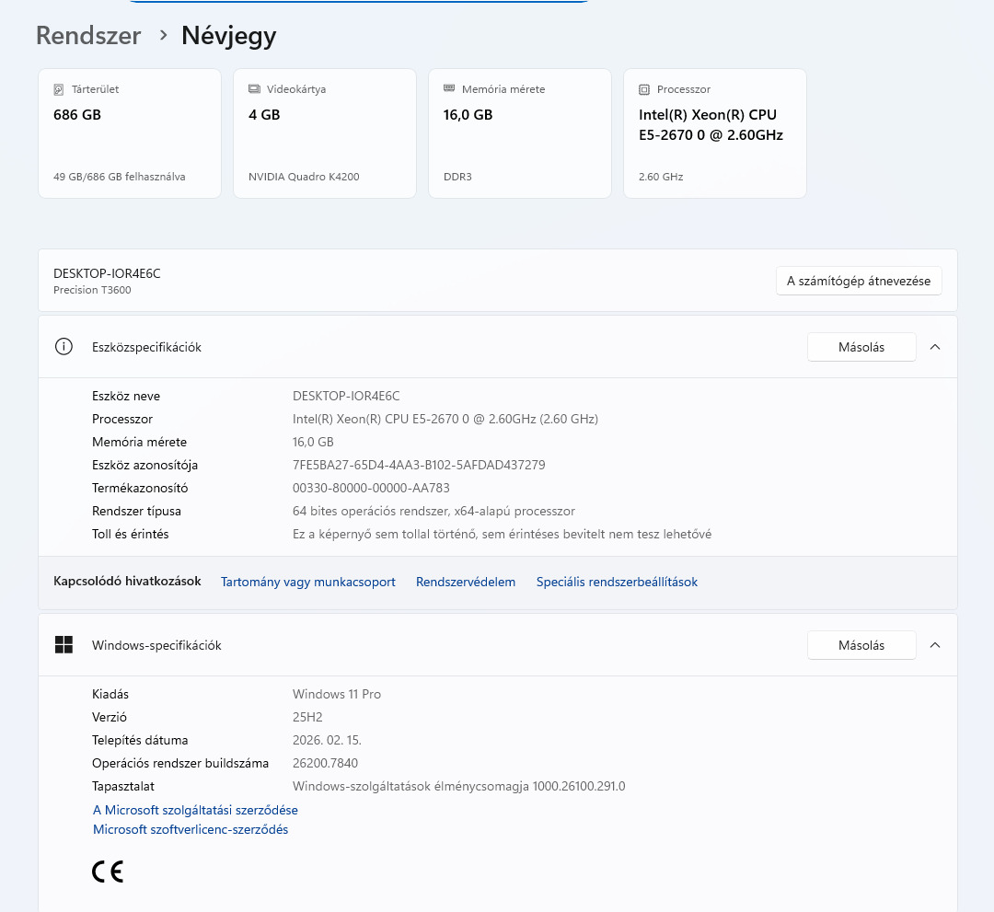Viewport: 994px width, 912px height.
Task: Collapse the Eszközspecifikációk section chevron
Action: click(x=935, y=347)
